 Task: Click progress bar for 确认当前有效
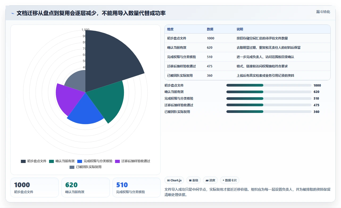269,92
